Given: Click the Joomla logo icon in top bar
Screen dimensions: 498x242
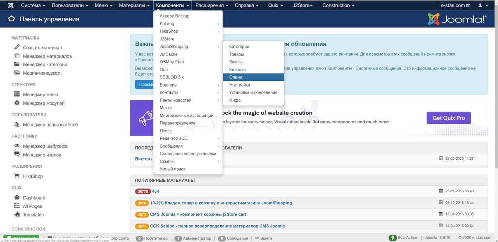Looking at the screenshot, I should (x=11, y=5).
